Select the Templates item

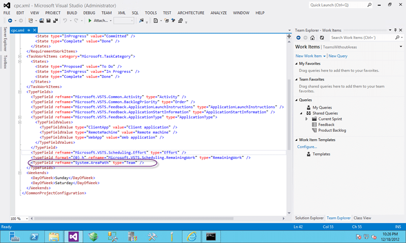[x=321, y=154]
